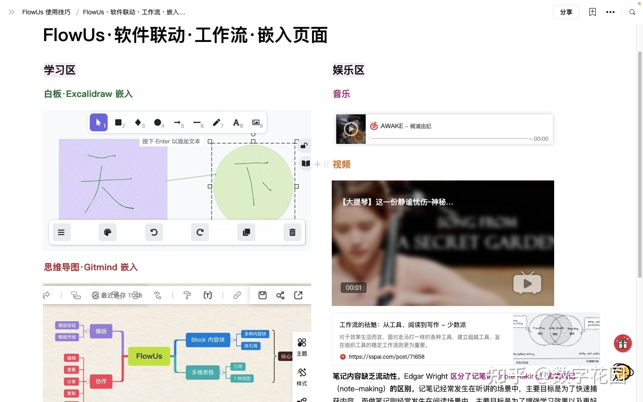Click the red gift box floating button

point(623,343)
